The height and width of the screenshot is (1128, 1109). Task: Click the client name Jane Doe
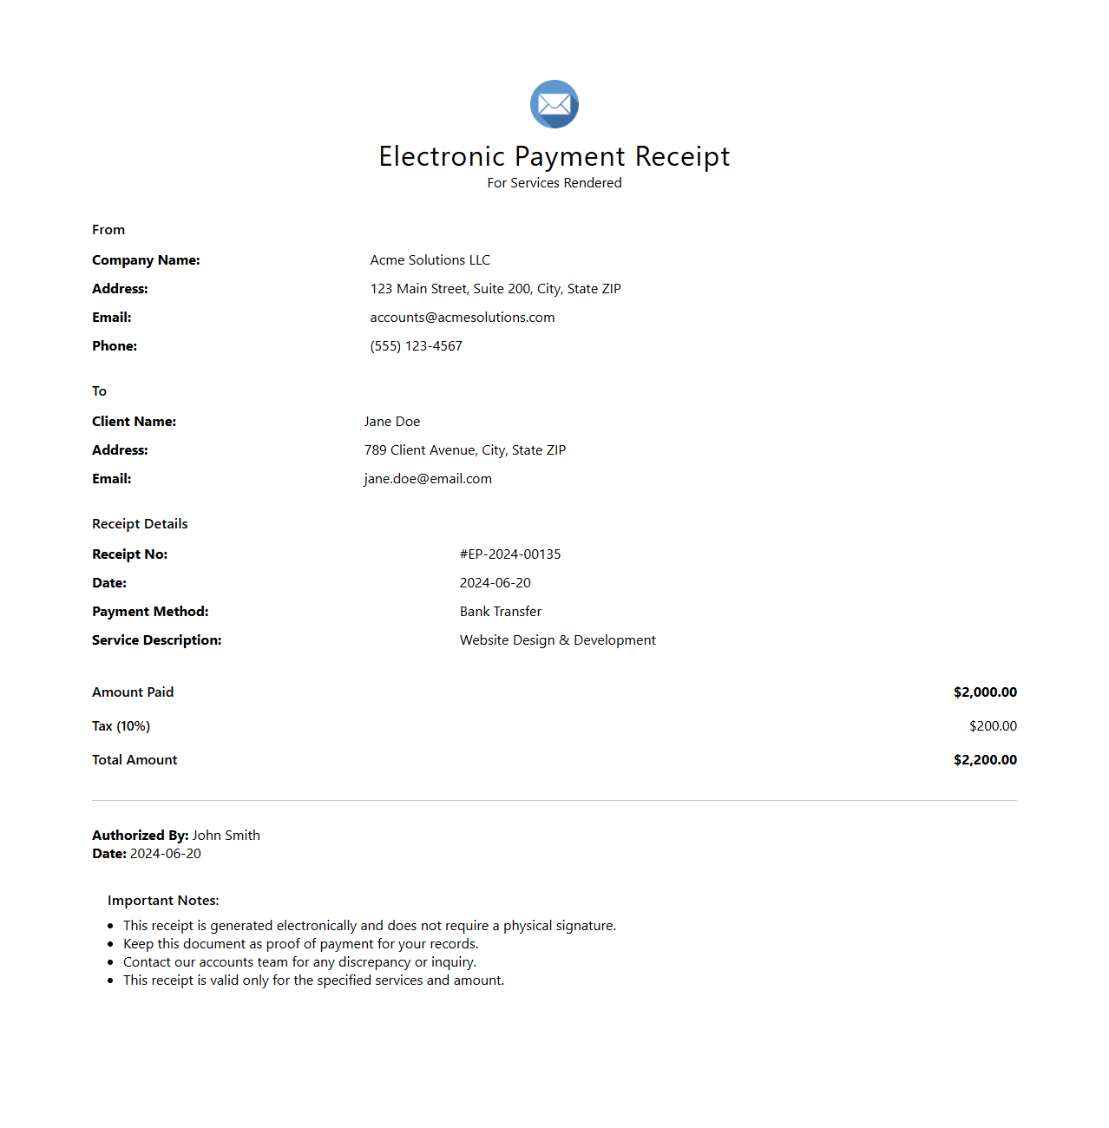pyautogui.click(x=392, y=422)
